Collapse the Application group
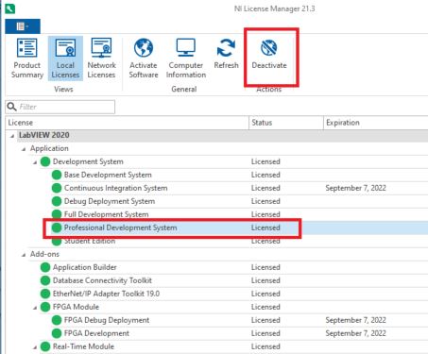 coord(24,149)
